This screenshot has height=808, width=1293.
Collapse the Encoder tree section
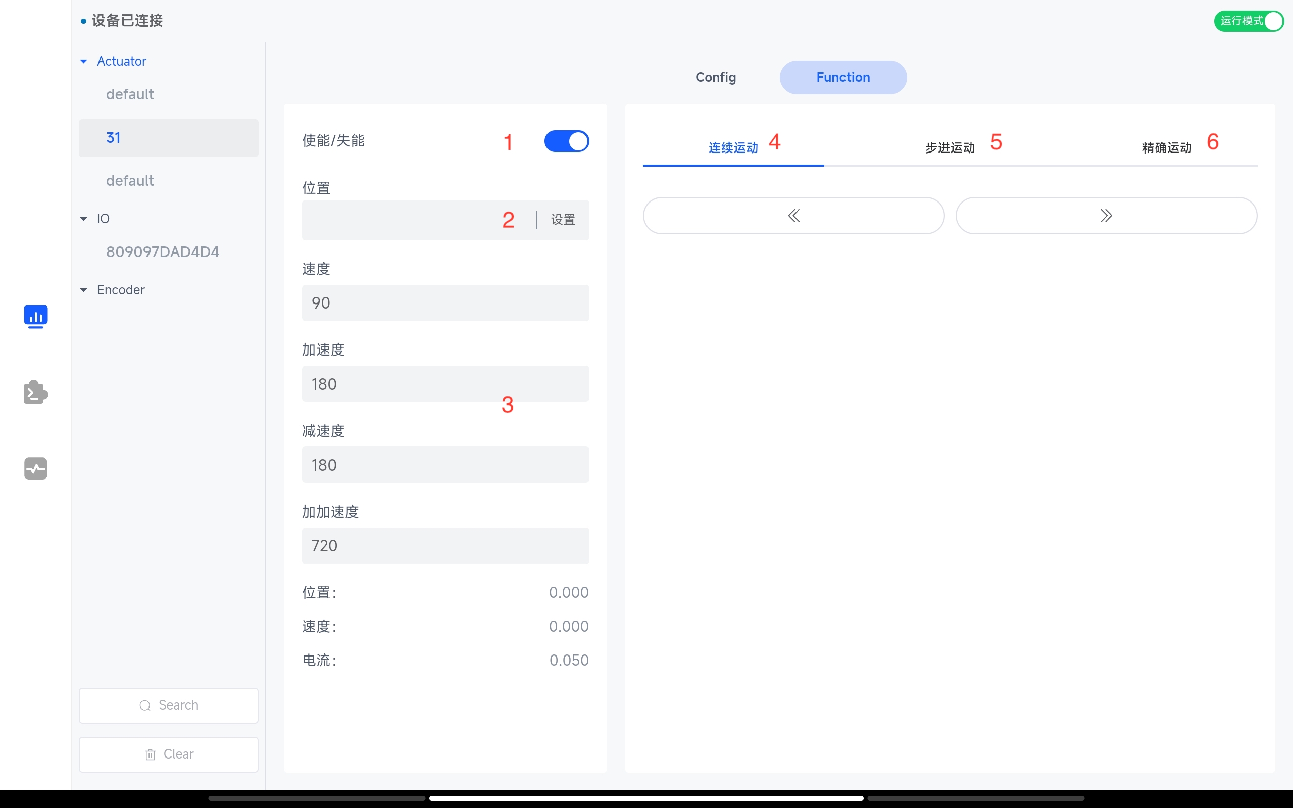point(84,290)
